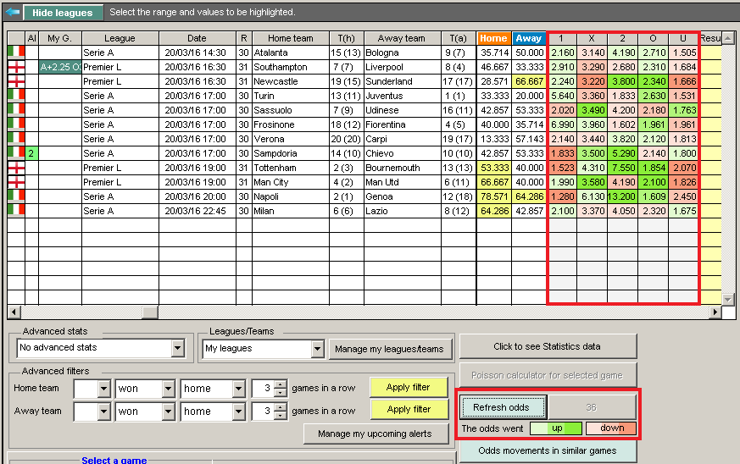Select the Sunderland away team cell
The width and height of the screenshot is (740, 464).
(x=402, y=81)
